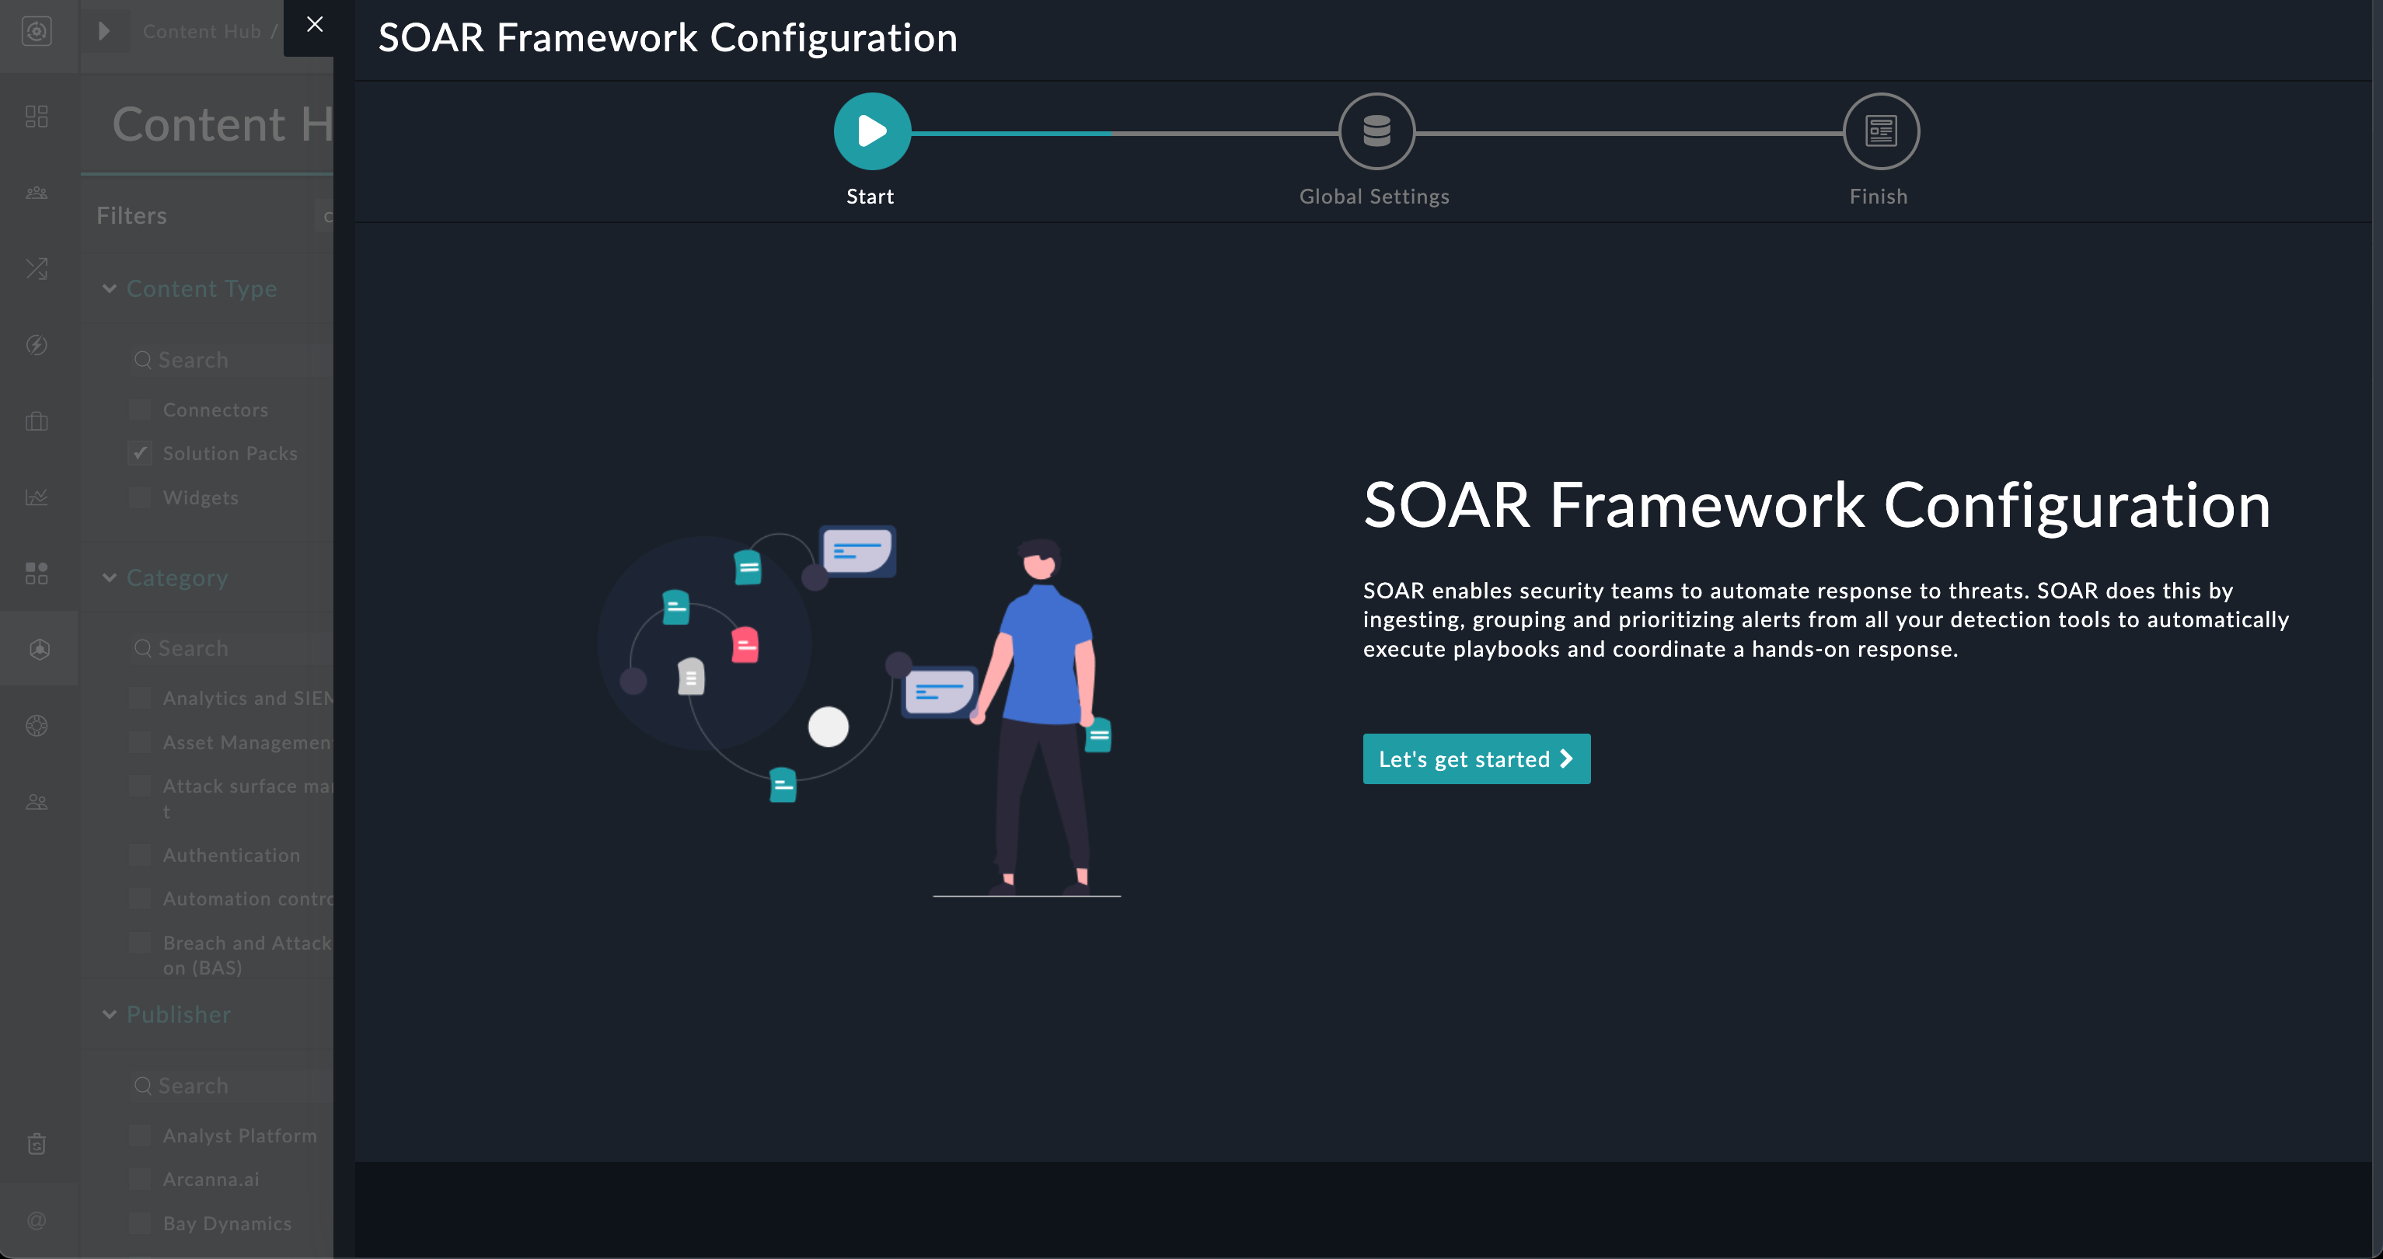Close the SOAR Framework Configuration wizard
2383x1259 pixels.
click(315, 25)
